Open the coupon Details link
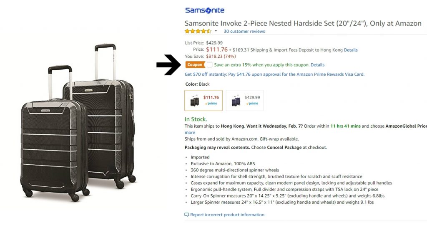The height and width of the screenshot is (225, 427). 317,65
